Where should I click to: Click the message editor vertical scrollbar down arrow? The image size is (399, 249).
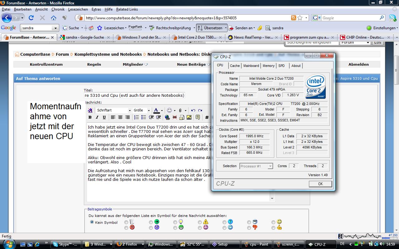(272, 199)
